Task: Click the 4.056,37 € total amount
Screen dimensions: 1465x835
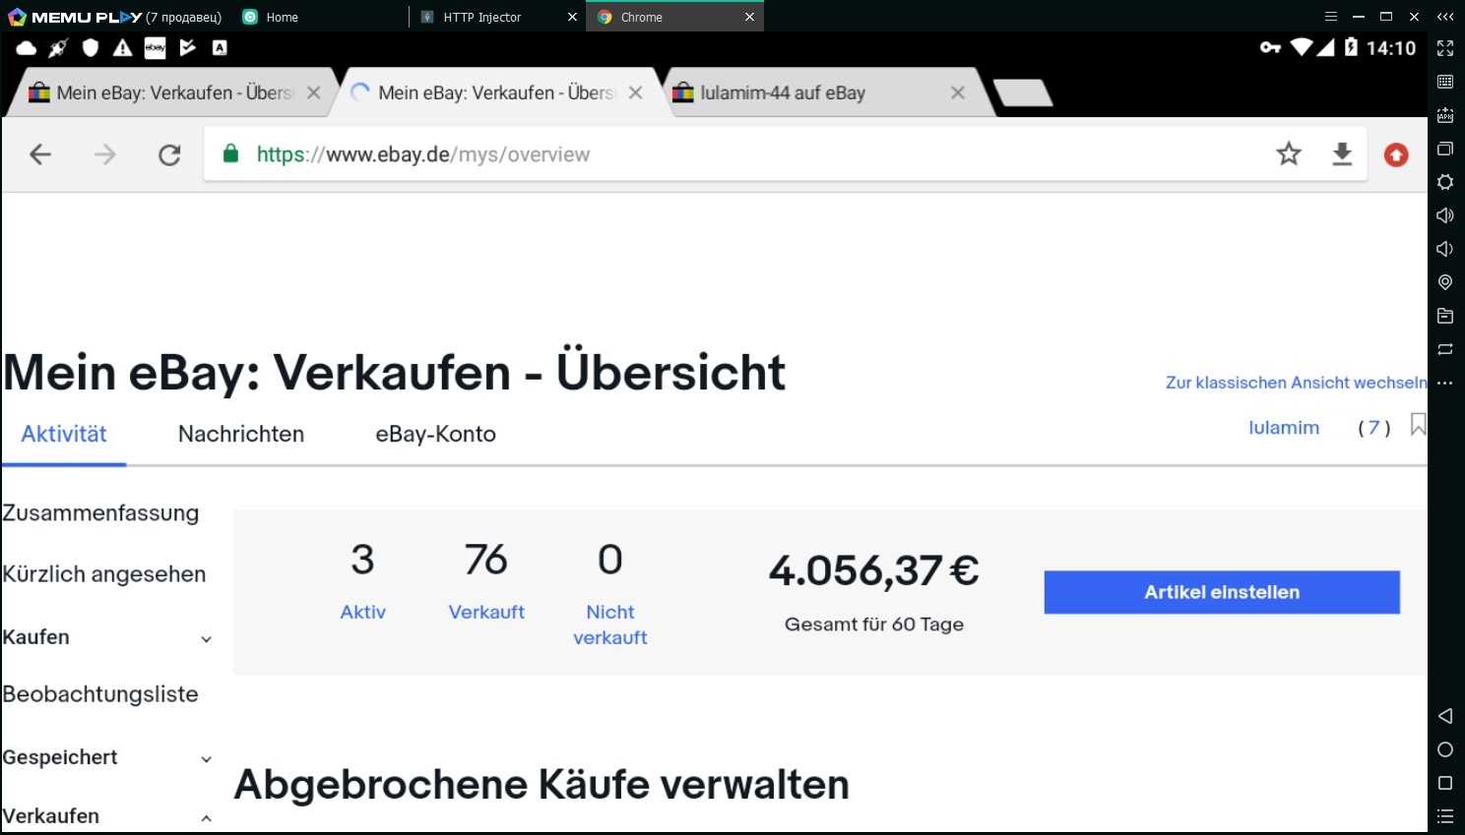Action: coord(874,570)
